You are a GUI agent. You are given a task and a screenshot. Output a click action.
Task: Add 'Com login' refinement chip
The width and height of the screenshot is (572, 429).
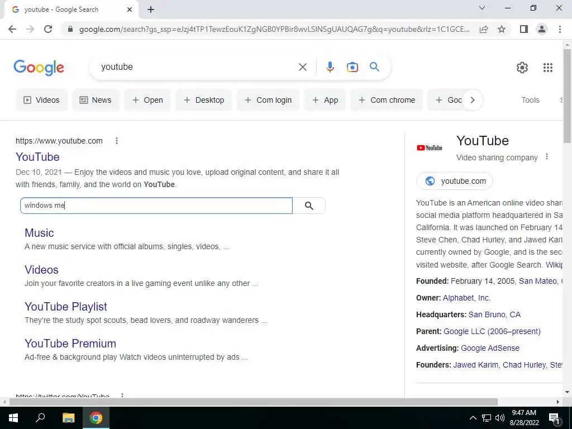point(268,100)
